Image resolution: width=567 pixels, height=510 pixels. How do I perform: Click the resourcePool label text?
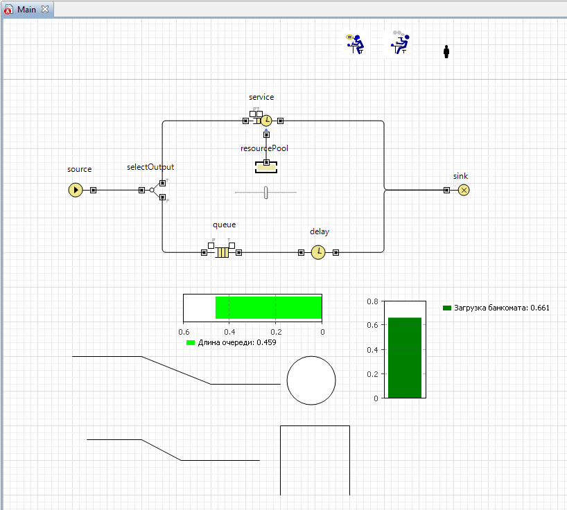(264, 148)
